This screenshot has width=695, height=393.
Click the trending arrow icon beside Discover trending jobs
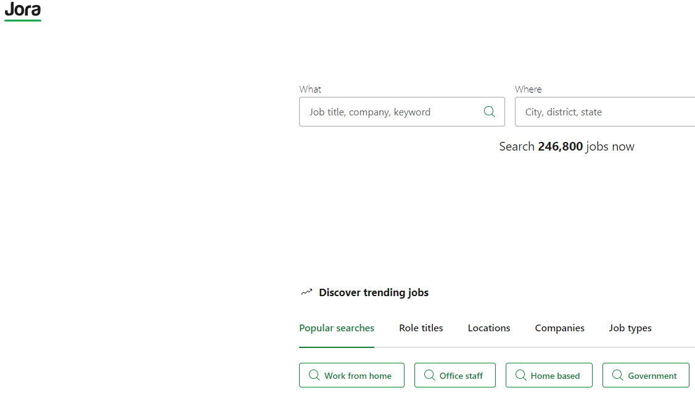click(x=306, y=292)
